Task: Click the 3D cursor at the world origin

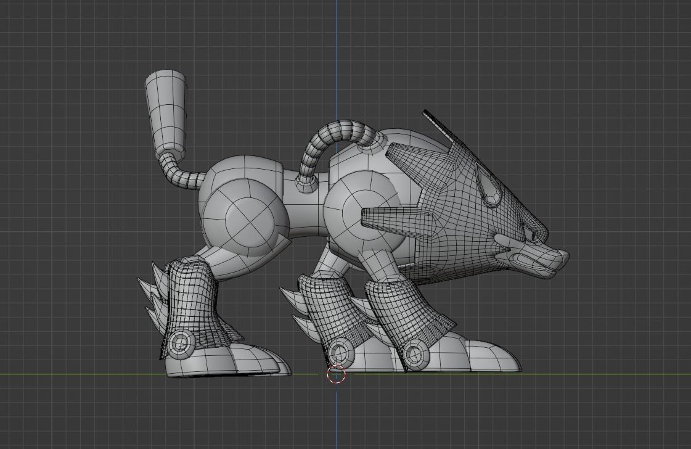Action: (x=336, y=374)
